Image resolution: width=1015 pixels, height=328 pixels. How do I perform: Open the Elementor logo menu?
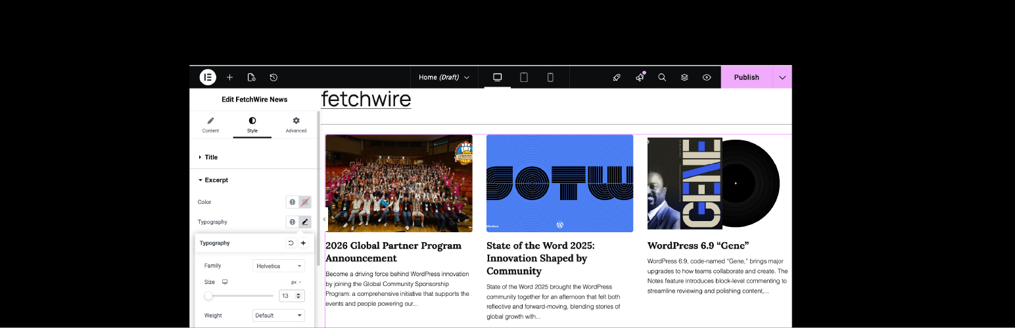point(208,77)
